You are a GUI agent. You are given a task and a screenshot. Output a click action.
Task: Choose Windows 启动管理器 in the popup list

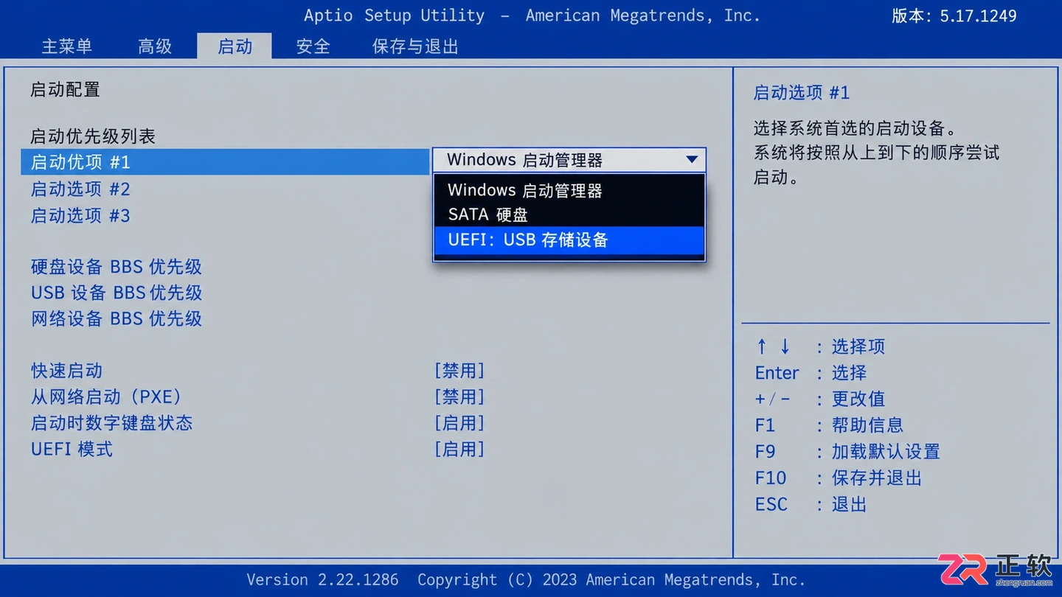(569, 190)
